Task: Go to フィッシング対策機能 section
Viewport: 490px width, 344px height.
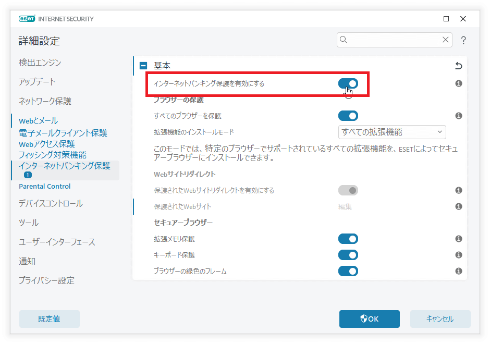Action: click(x=52, y=155)
